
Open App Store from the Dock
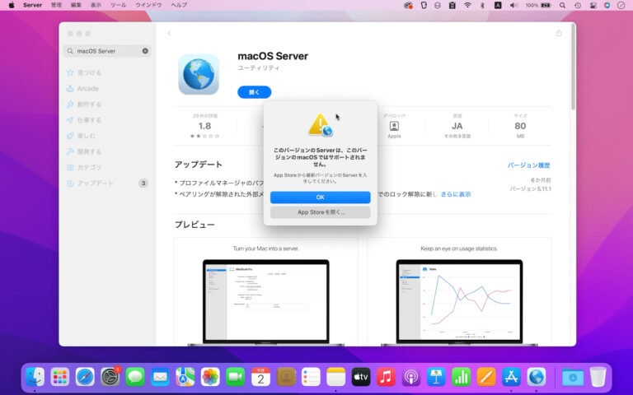click(511, 377)
